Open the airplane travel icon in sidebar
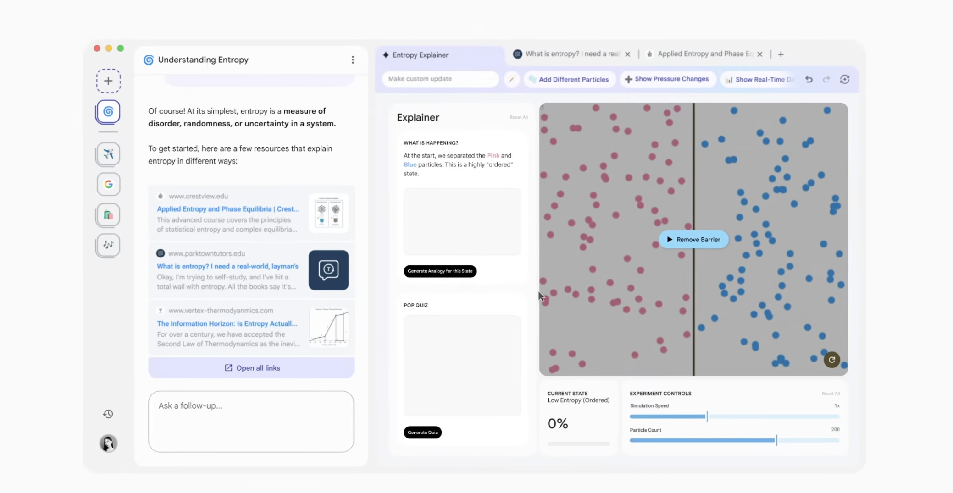The height and width of the screenshot is (493, 953). pyautogui.click(x=108, y=153)
